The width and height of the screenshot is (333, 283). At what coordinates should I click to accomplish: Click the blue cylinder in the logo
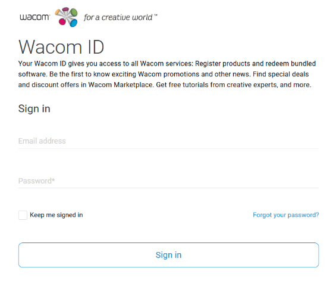click(74, 23)
